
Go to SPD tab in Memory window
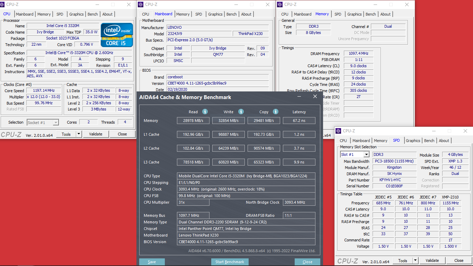coord(338,14)
